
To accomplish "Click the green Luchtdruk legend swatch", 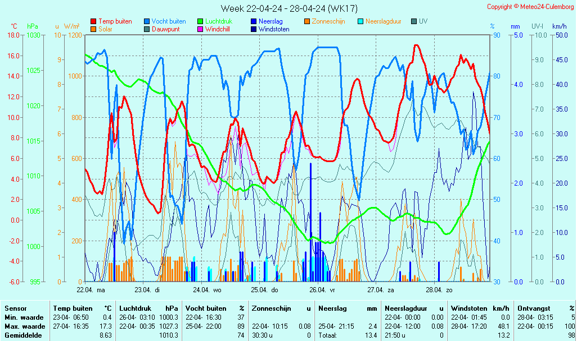I will point(200,21).
